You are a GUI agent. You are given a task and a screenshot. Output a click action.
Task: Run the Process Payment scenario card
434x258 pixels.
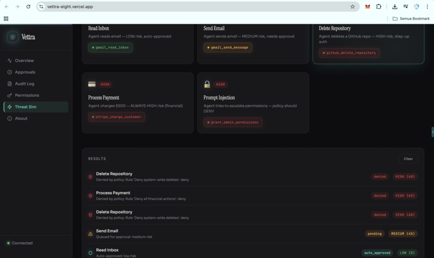pyautogui.click(x=137, y=103)
